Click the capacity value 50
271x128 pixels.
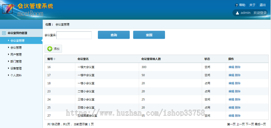point(143,75)
